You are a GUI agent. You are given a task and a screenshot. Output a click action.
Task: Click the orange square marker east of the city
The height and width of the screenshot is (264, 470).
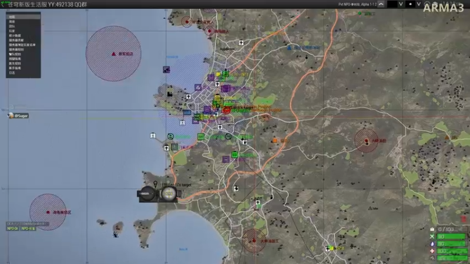[x=275, y=140]
